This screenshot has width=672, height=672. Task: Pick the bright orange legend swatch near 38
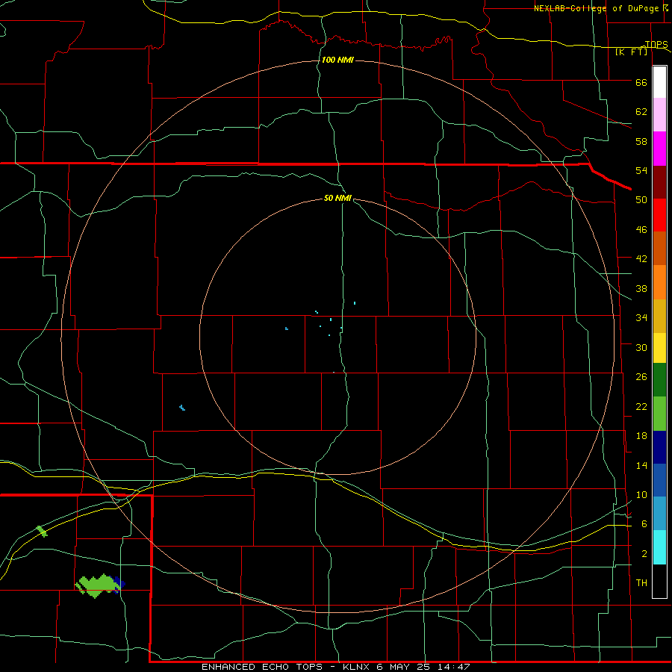659,282
